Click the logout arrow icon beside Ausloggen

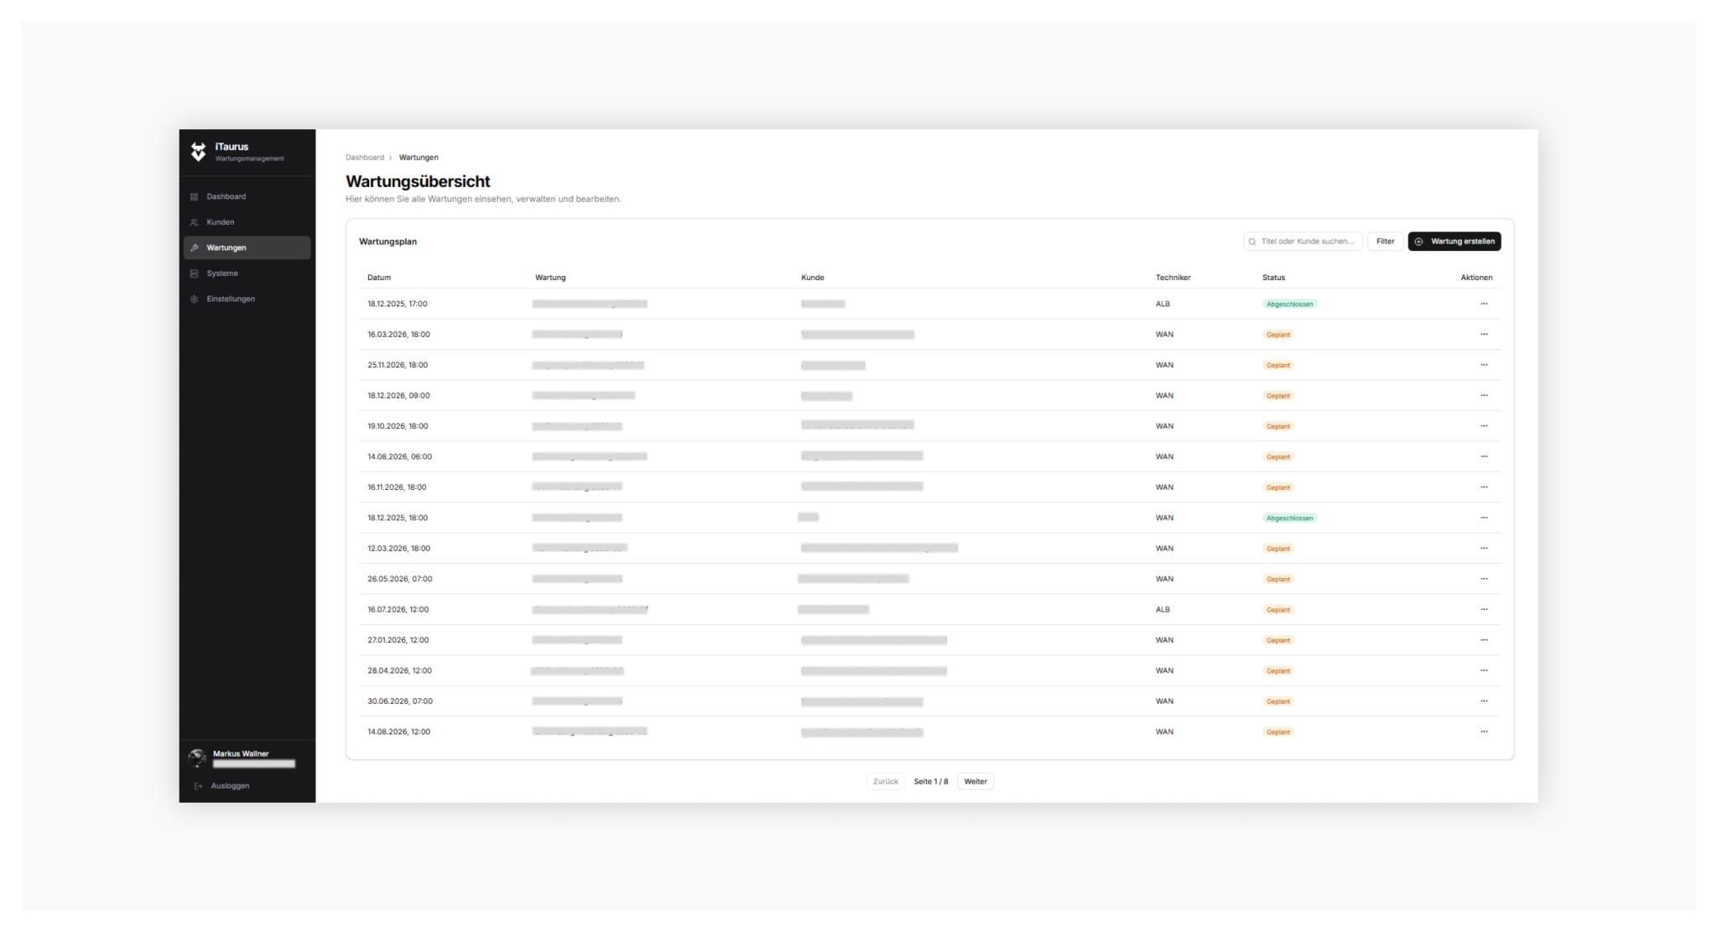(197, 786)
